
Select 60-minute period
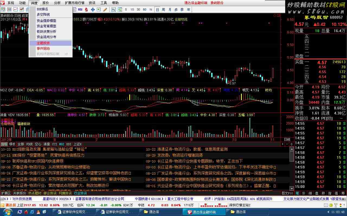(x=145, y=9)
